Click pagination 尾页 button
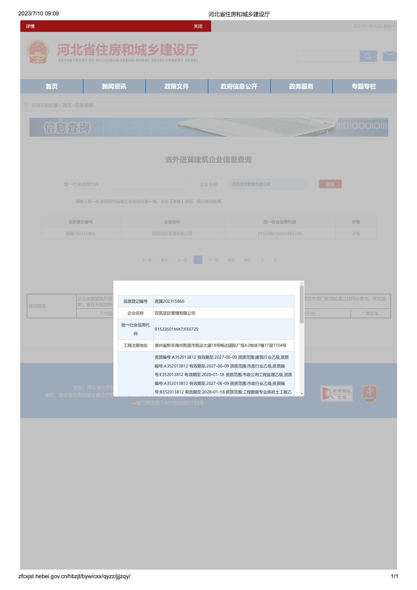This screenshot has width=417, height=590. click(231, 260)
